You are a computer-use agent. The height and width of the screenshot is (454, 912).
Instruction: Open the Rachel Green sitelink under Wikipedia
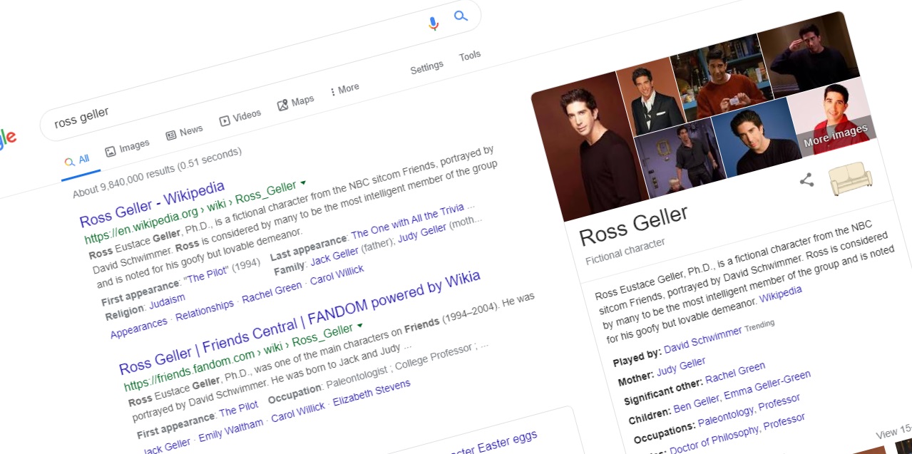tap(272, 292)
